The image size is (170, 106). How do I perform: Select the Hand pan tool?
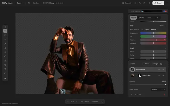tap(5, 73)
